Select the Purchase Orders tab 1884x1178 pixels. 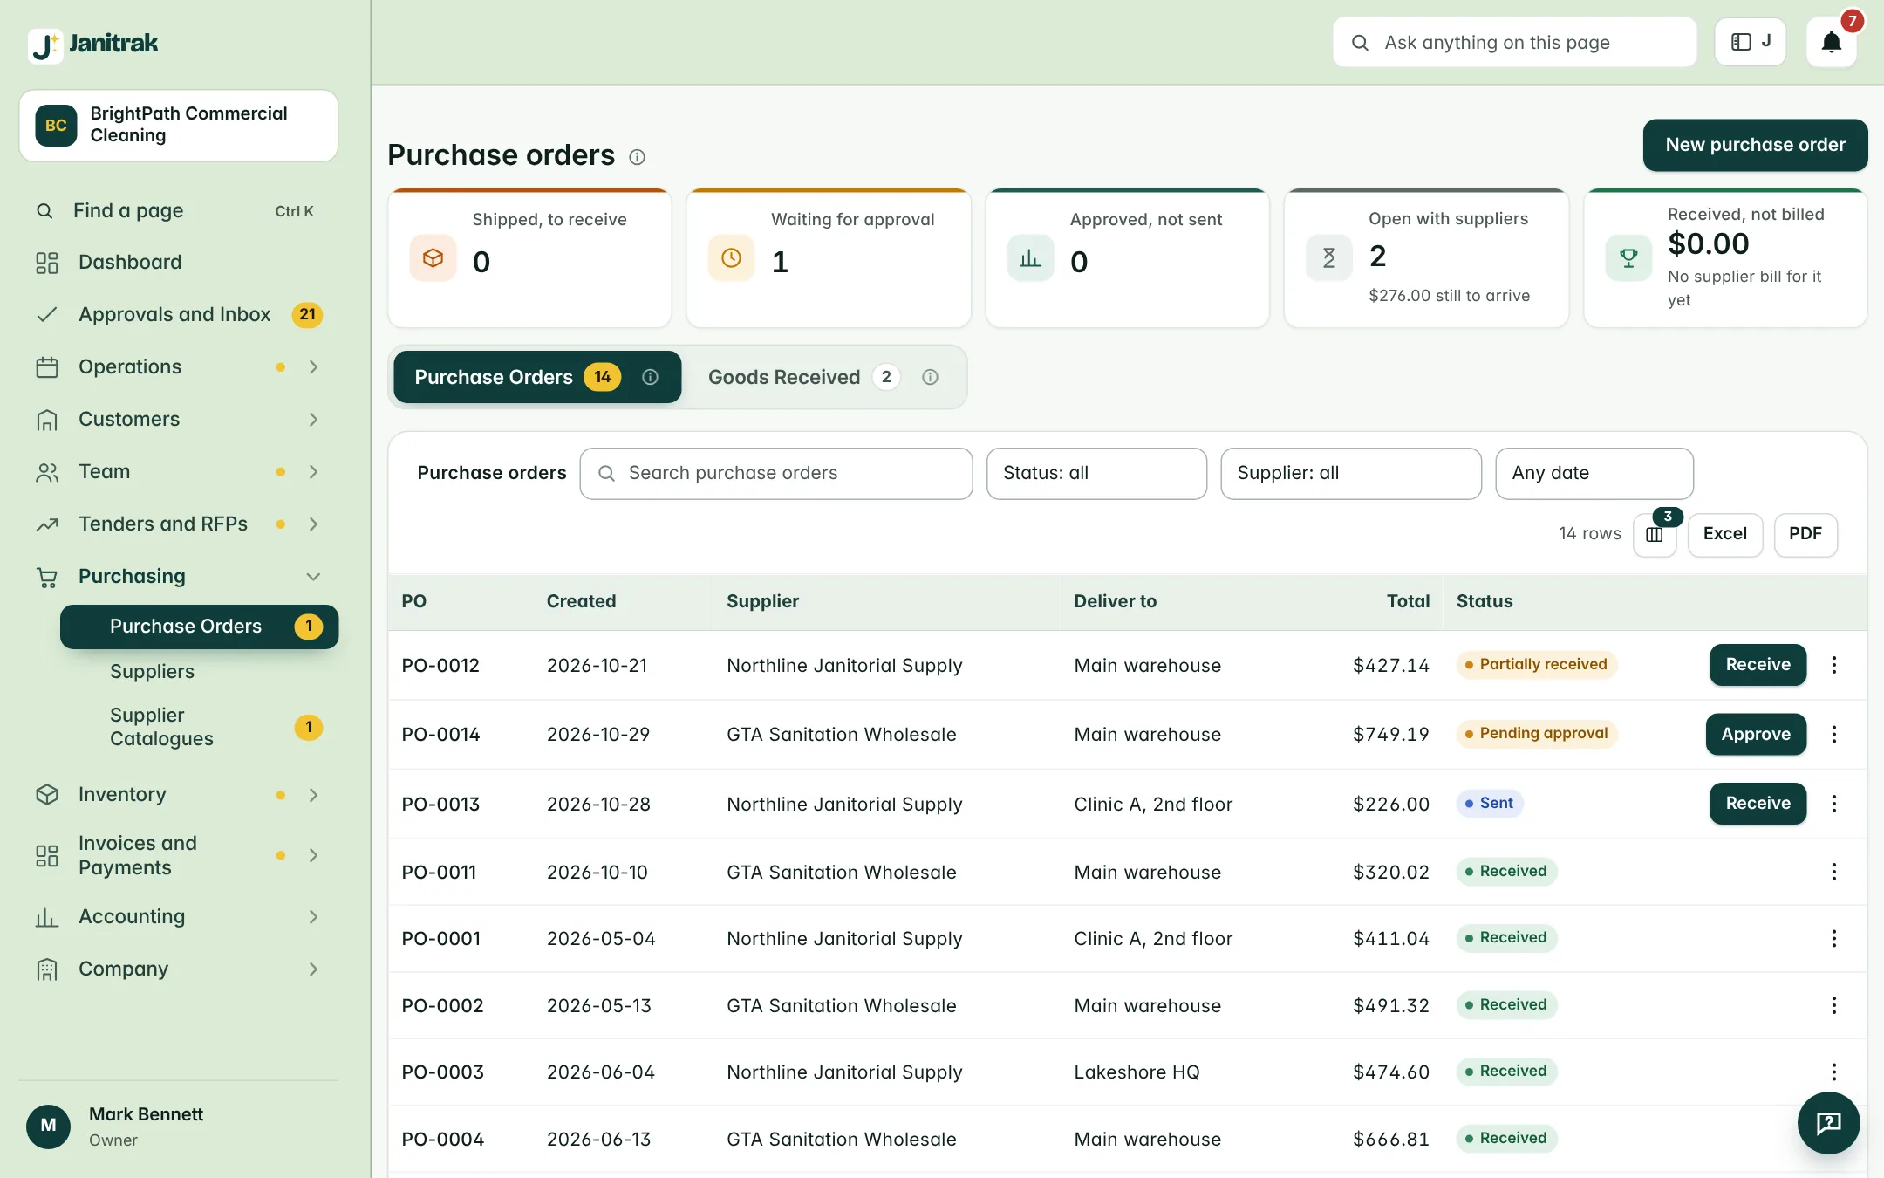coord(537,377)
